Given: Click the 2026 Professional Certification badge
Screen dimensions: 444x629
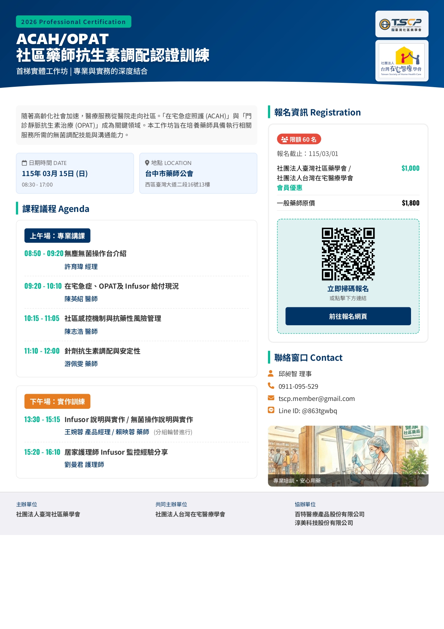Looking at the screenshot, I should (x=73, y=22).
